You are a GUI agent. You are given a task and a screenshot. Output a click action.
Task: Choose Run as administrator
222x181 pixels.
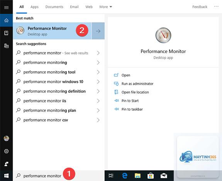coord(137,84)
